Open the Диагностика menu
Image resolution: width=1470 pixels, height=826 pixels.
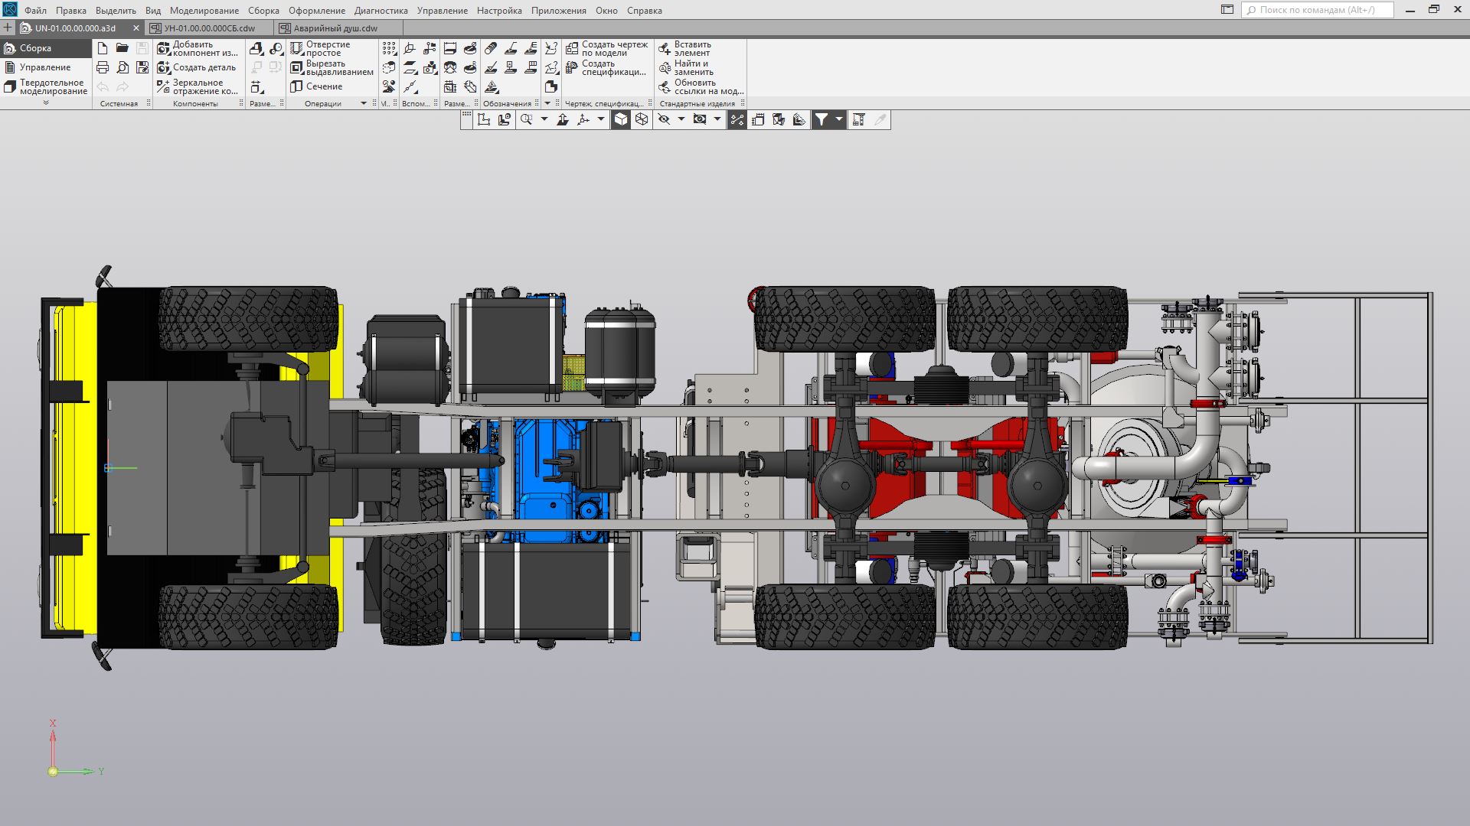(x=381, y=11)
